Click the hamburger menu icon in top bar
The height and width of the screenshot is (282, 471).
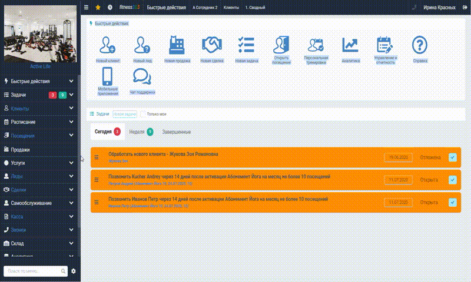[x=87, y=8]
